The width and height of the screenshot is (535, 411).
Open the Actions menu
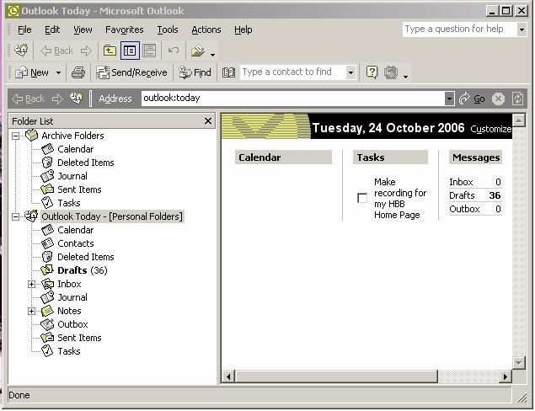(x=206, y=30)
